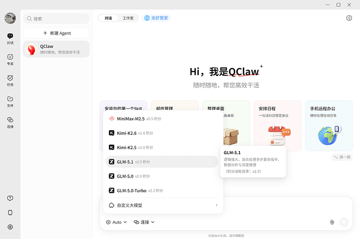Select GLM-5.1 model
The height and width of the screenshot is (239, 360).
(x=162, y=162)
